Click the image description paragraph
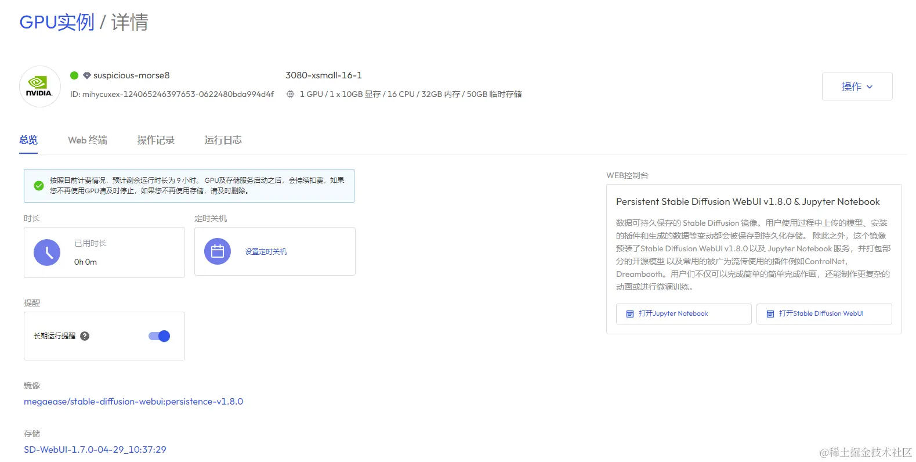The width and height of the screenshot is (916, 462). coord(753,255)
